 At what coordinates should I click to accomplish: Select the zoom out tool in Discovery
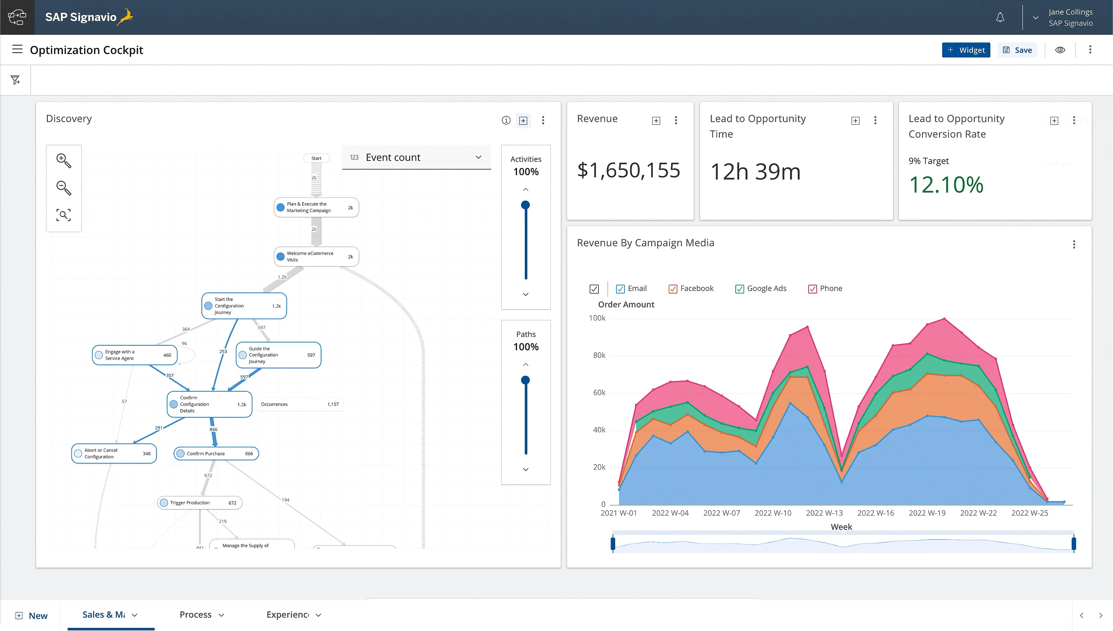pyautogui.click(x=64, y=188)
